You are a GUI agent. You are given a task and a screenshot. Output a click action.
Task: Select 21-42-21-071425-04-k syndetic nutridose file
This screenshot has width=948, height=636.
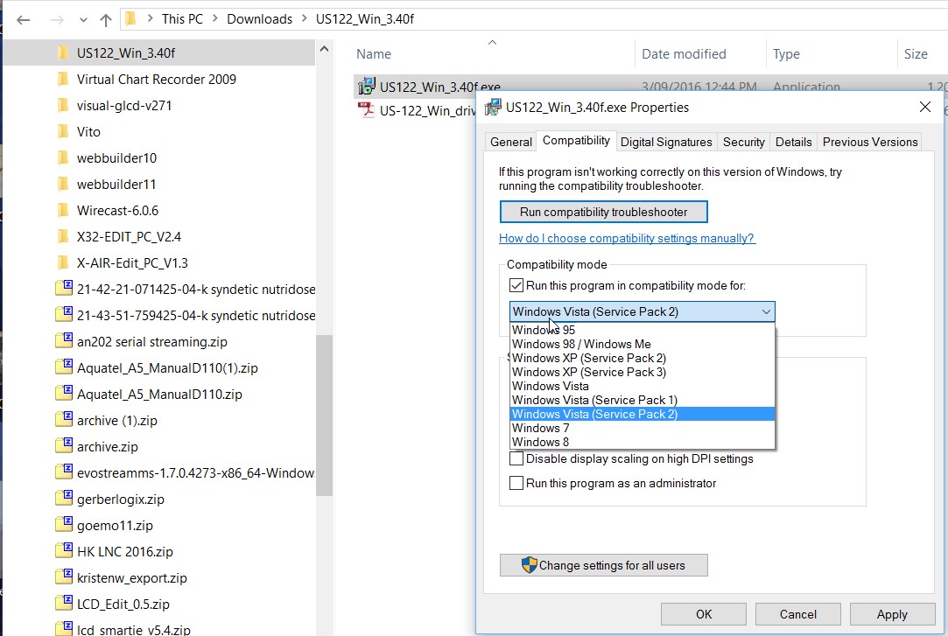click(185, 290)
